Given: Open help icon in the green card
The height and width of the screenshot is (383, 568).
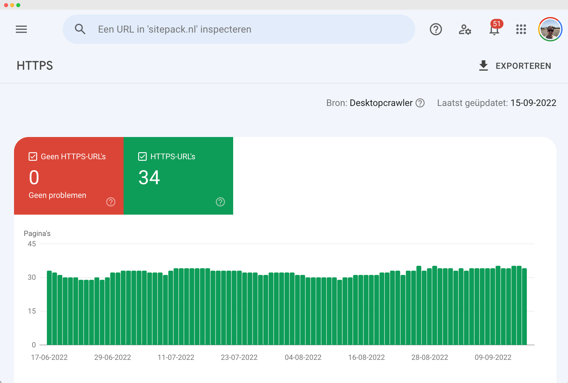Looking at the screenshot, I should click(220, 202).
